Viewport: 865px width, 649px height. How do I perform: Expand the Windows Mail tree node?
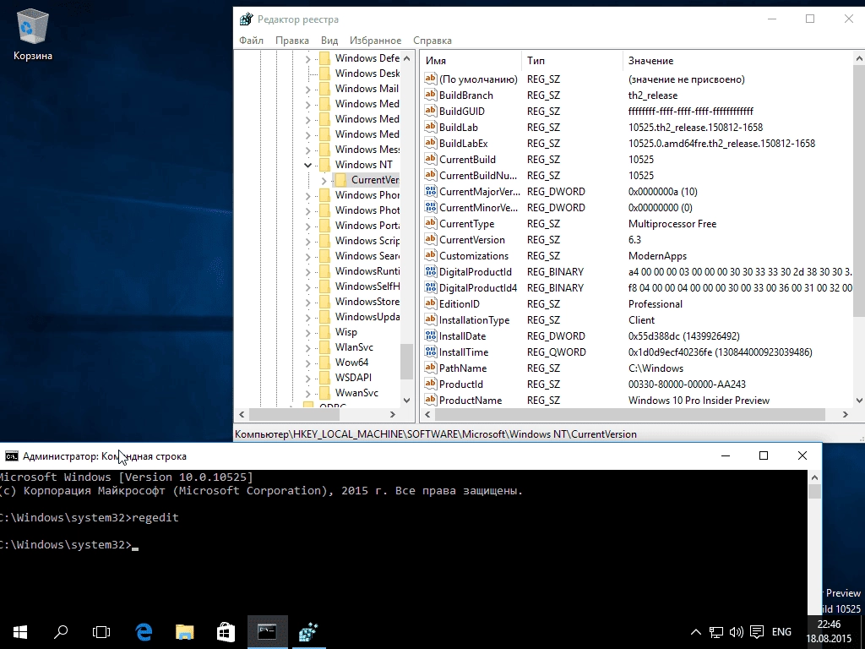[307, 88]
